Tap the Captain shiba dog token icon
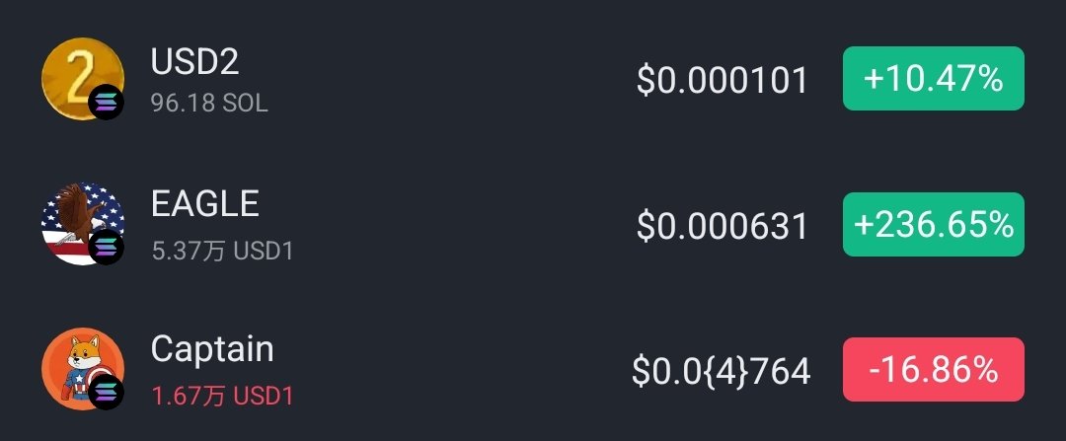The width and height of the screenshot is (1066, 441). pyautogui.click(x=82, y=369)
